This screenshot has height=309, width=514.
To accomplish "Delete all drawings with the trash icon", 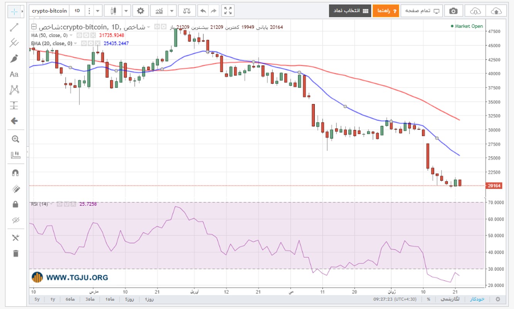I will (15, 254).
